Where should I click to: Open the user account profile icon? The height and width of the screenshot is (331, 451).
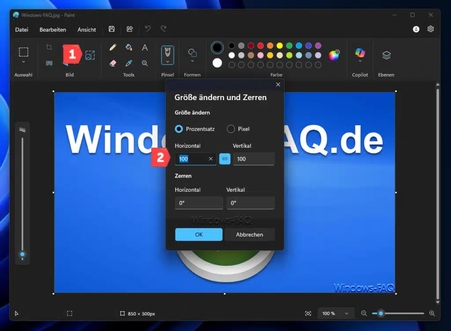416,29
